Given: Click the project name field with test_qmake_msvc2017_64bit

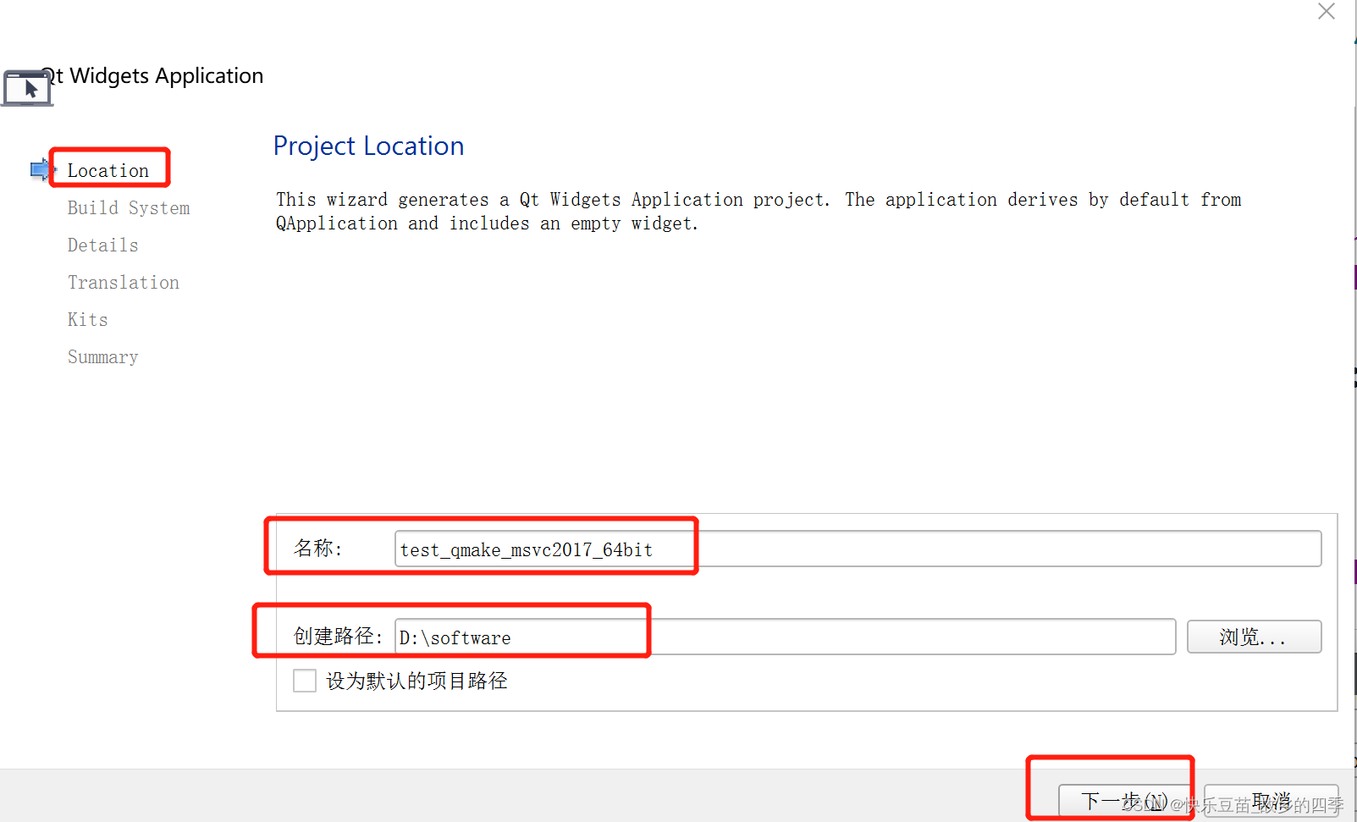Looking at the screenshot, I should tap(858, 549).
